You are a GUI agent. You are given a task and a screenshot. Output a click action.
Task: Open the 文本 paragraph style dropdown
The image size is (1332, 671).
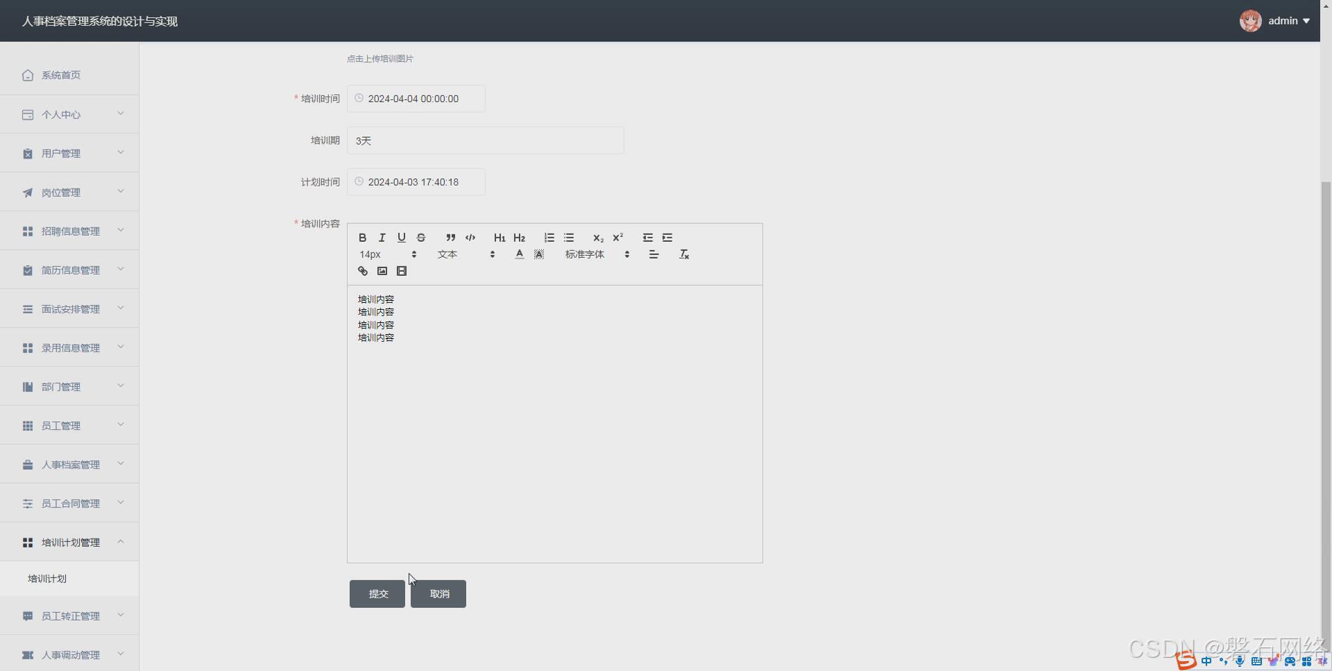pos(466,254)
